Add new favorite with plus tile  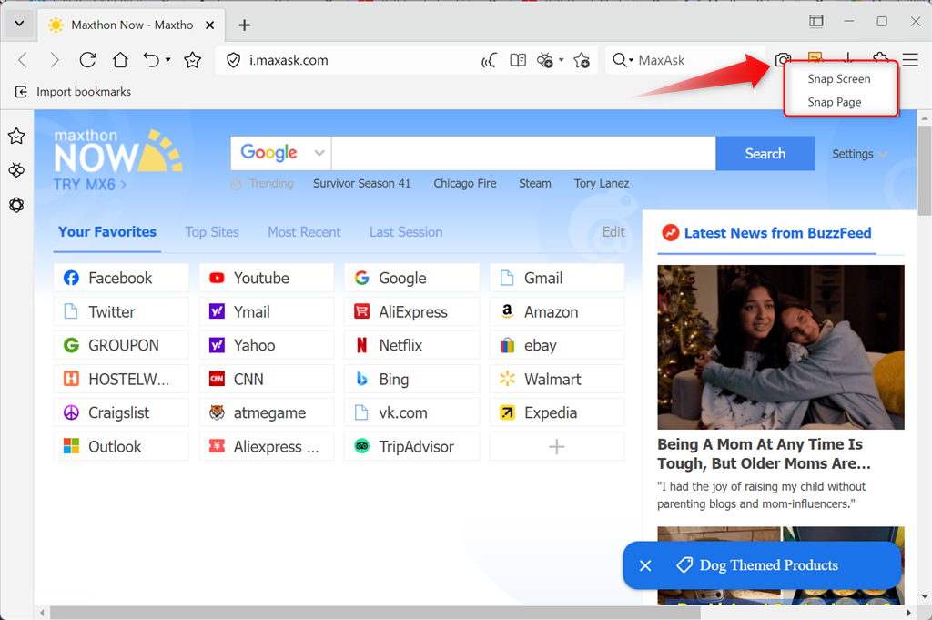[557, 446]
